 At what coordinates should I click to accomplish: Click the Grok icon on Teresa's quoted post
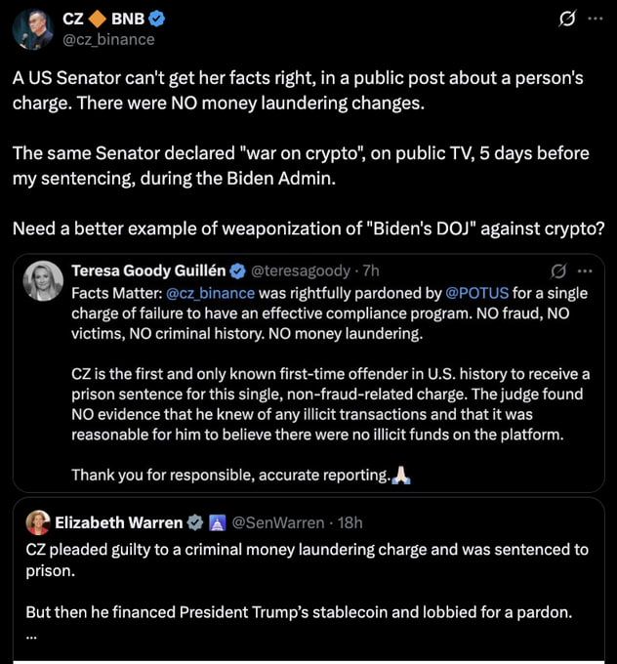point(559,270)
